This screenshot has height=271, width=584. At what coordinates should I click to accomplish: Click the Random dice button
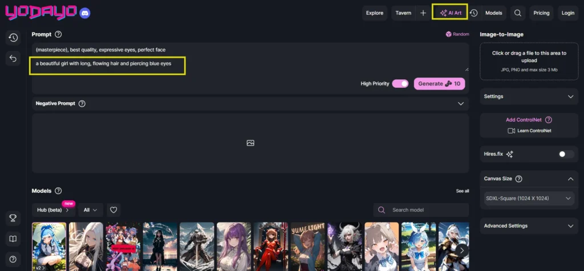tap(457, 34)
